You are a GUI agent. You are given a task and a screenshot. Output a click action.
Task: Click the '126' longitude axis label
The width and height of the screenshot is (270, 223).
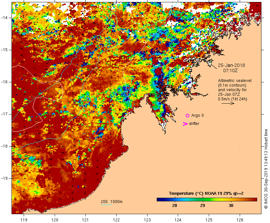pyautogui.click(x=240, y=220)
